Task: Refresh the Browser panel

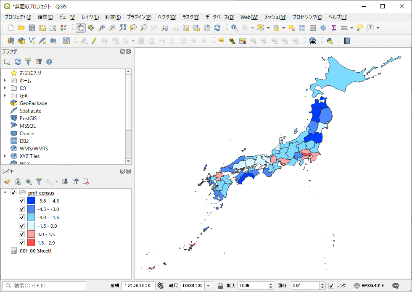Action: [17, 62]
